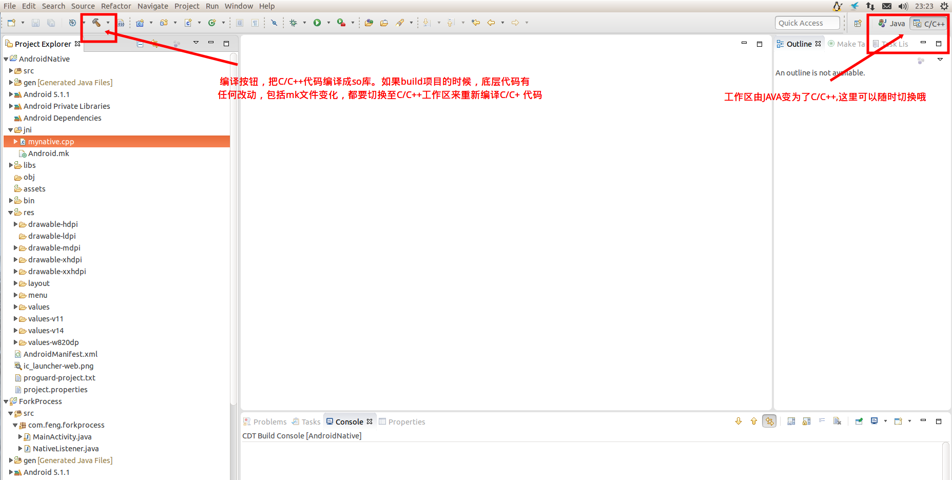Click the Search flashlight icon
This screenshot has height=480, width=952.
point(400,23)
